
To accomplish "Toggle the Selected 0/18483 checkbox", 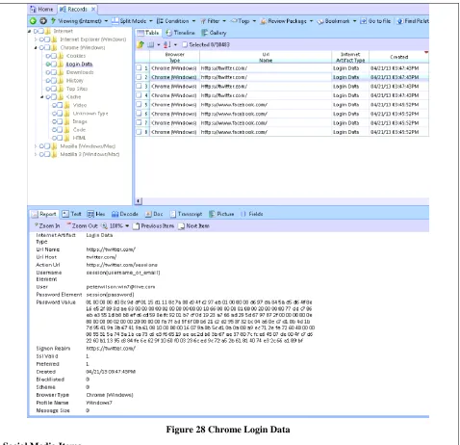I will [x=185, y=44].
